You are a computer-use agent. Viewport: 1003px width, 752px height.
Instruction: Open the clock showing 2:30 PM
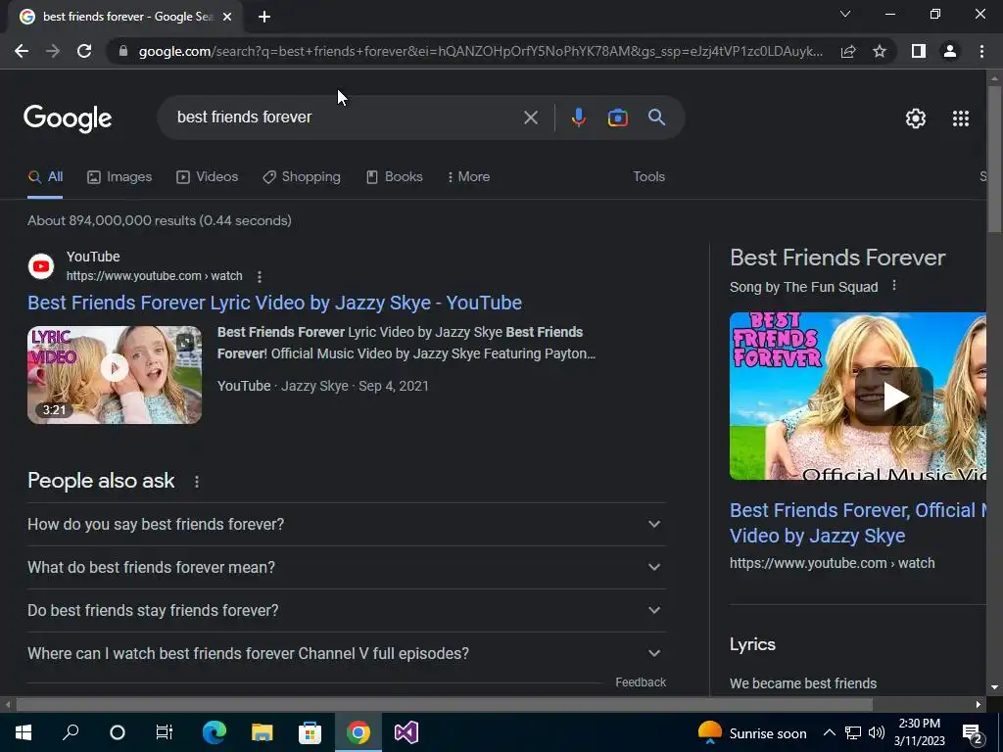pyautogui.click(x=919, y=732)
